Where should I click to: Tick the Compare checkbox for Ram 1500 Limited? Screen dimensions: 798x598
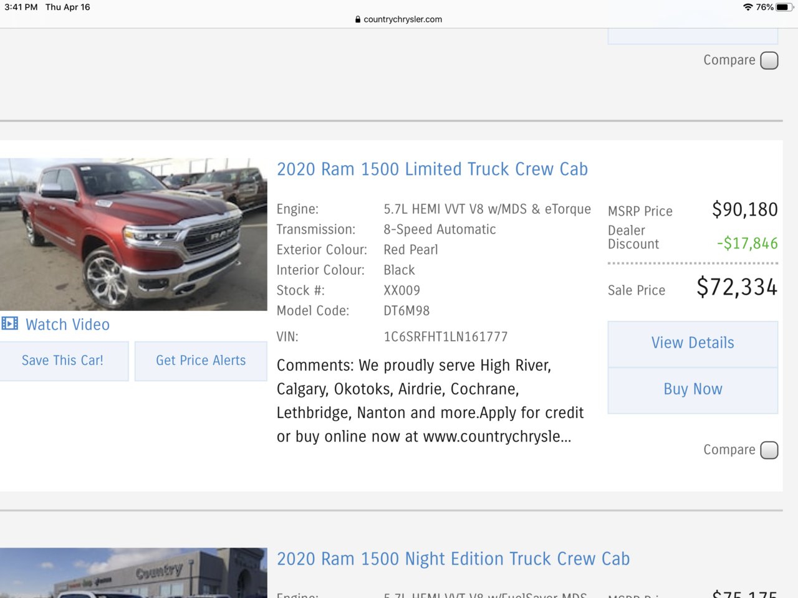[769, 450]
